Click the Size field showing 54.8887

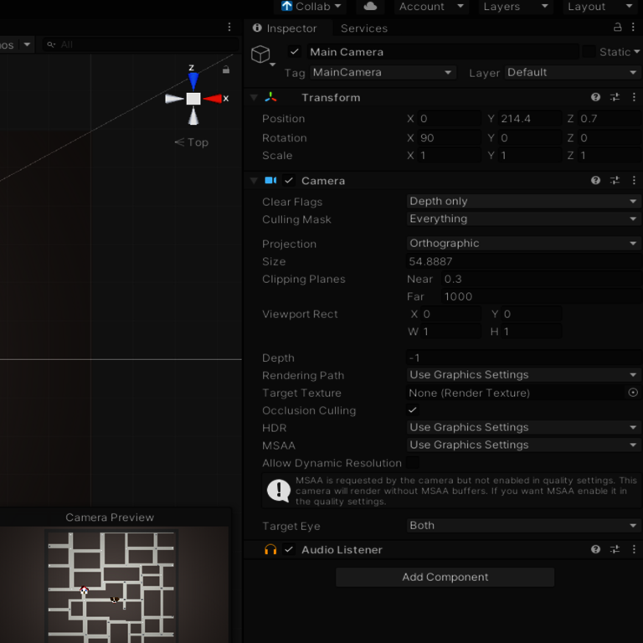pyautogui.click(x=522, y=261)
